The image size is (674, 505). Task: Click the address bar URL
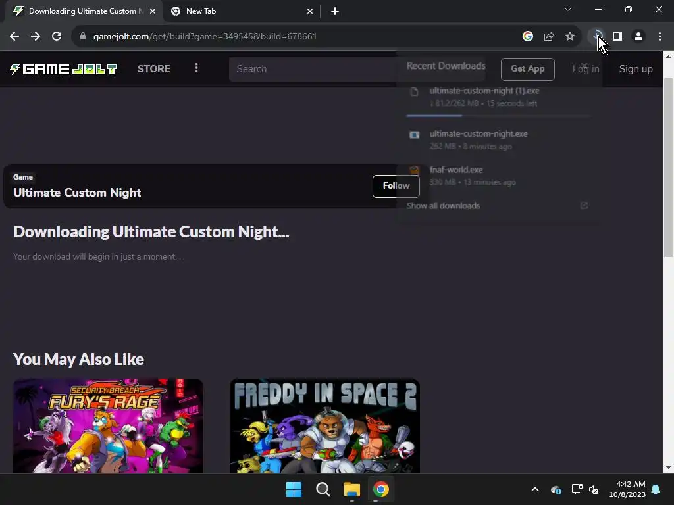click(205, 37)
